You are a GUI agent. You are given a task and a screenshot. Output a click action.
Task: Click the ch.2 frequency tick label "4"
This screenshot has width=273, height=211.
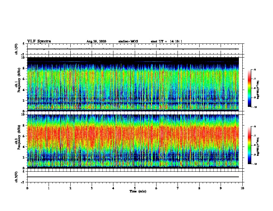click(24, 147)
